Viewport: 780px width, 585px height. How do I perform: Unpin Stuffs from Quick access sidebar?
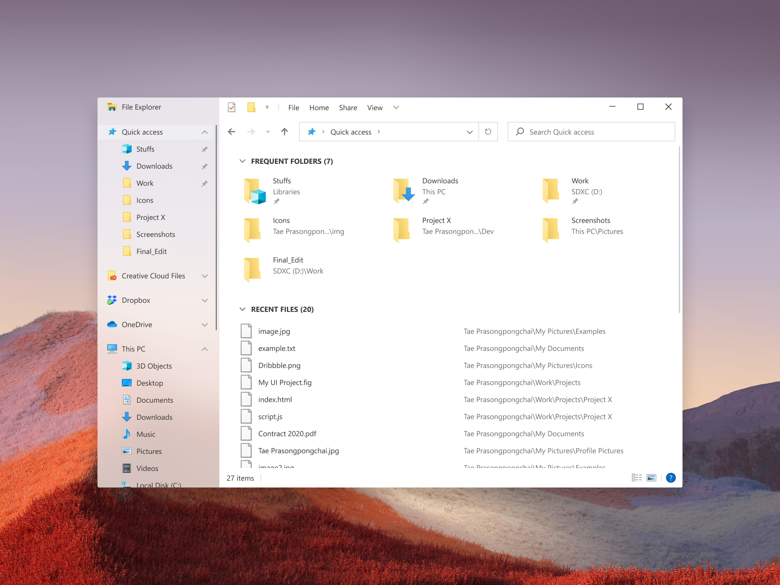pos(205,149)
